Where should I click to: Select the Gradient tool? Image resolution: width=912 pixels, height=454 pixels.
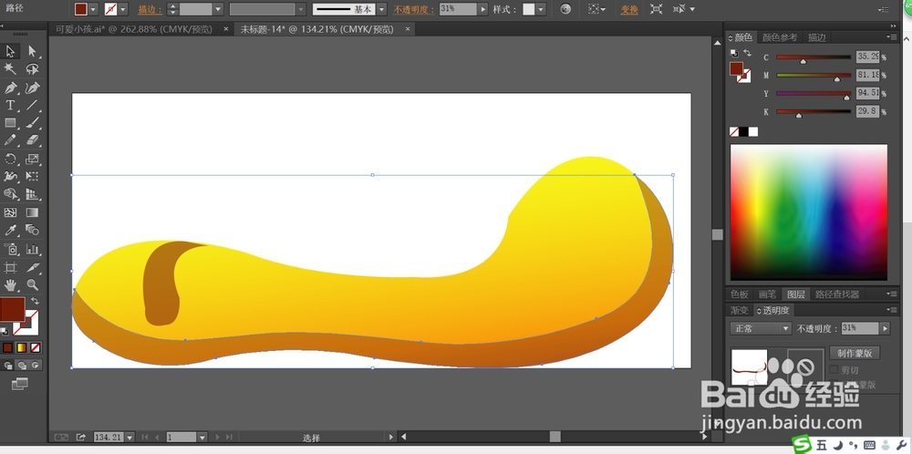pyautogui.click(x=32, y=212)
